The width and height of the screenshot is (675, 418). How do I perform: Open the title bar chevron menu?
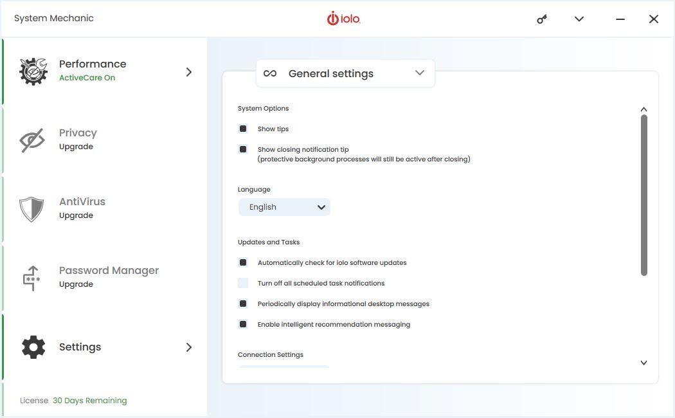pos(579,19)
